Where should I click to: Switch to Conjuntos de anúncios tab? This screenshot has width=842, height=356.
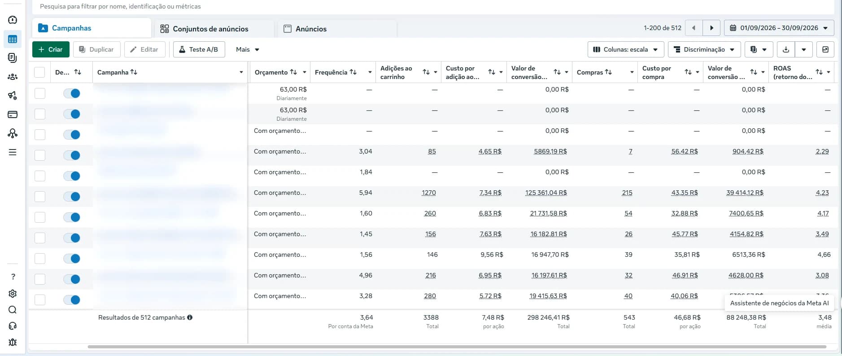point(210,29)
